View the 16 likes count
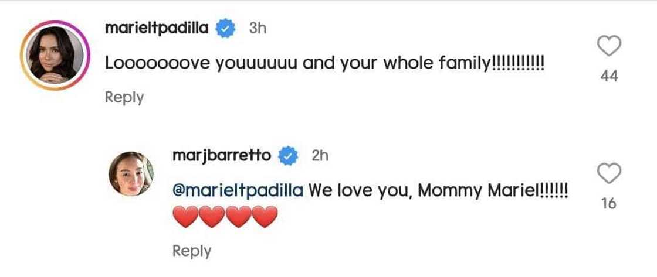657x277 pixels. pyautogui.click(x=609, y=204)
